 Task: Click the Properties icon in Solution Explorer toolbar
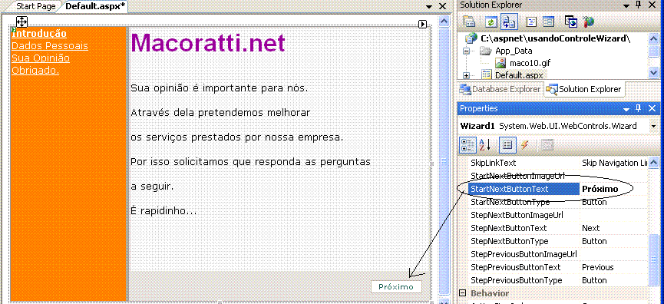tap(469, 21)
